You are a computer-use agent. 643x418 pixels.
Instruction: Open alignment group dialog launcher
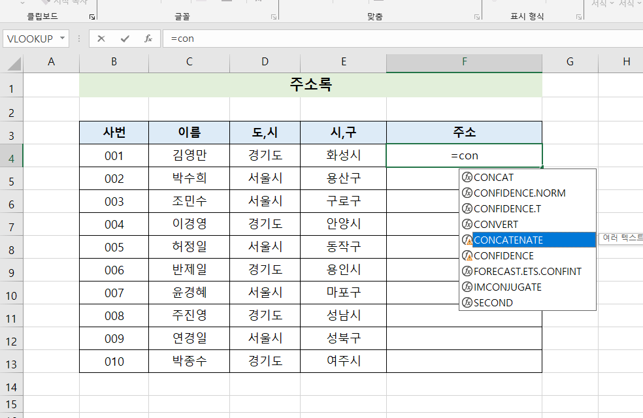pos(477,17)
